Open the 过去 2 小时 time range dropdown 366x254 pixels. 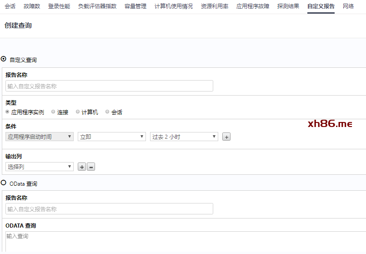(x=184, y=137)
